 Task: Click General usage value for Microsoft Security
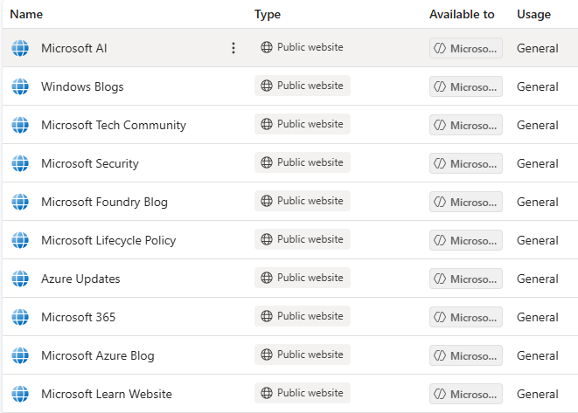coord(538,163)
